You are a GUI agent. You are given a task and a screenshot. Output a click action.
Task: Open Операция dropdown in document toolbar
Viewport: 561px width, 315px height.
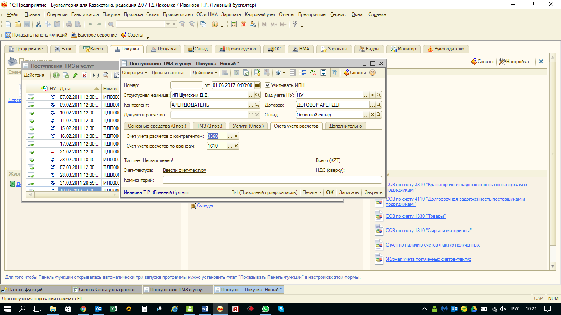[134, 73]
